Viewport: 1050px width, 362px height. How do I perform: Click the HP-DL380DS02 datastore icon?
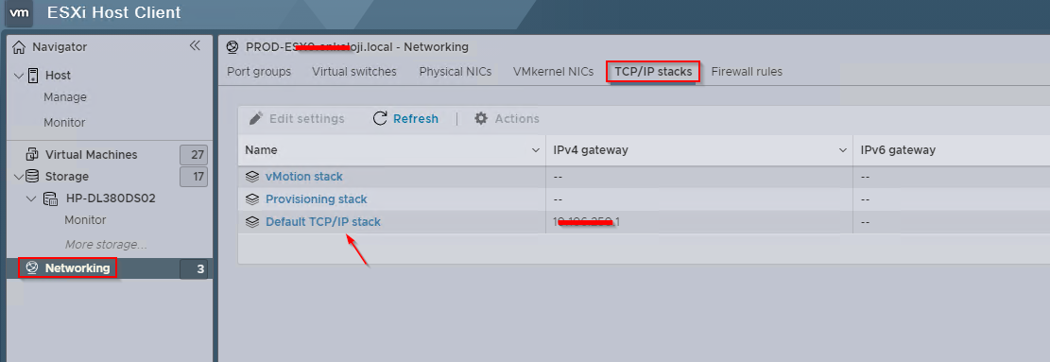(x=50, y=198)
